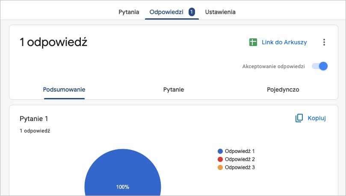Click the red legend dot for Odpowiedź 2

point(220,159)
